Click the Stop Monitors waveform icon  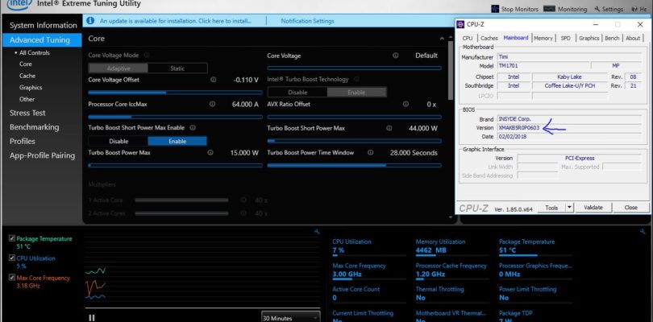[x=495, y=9]
